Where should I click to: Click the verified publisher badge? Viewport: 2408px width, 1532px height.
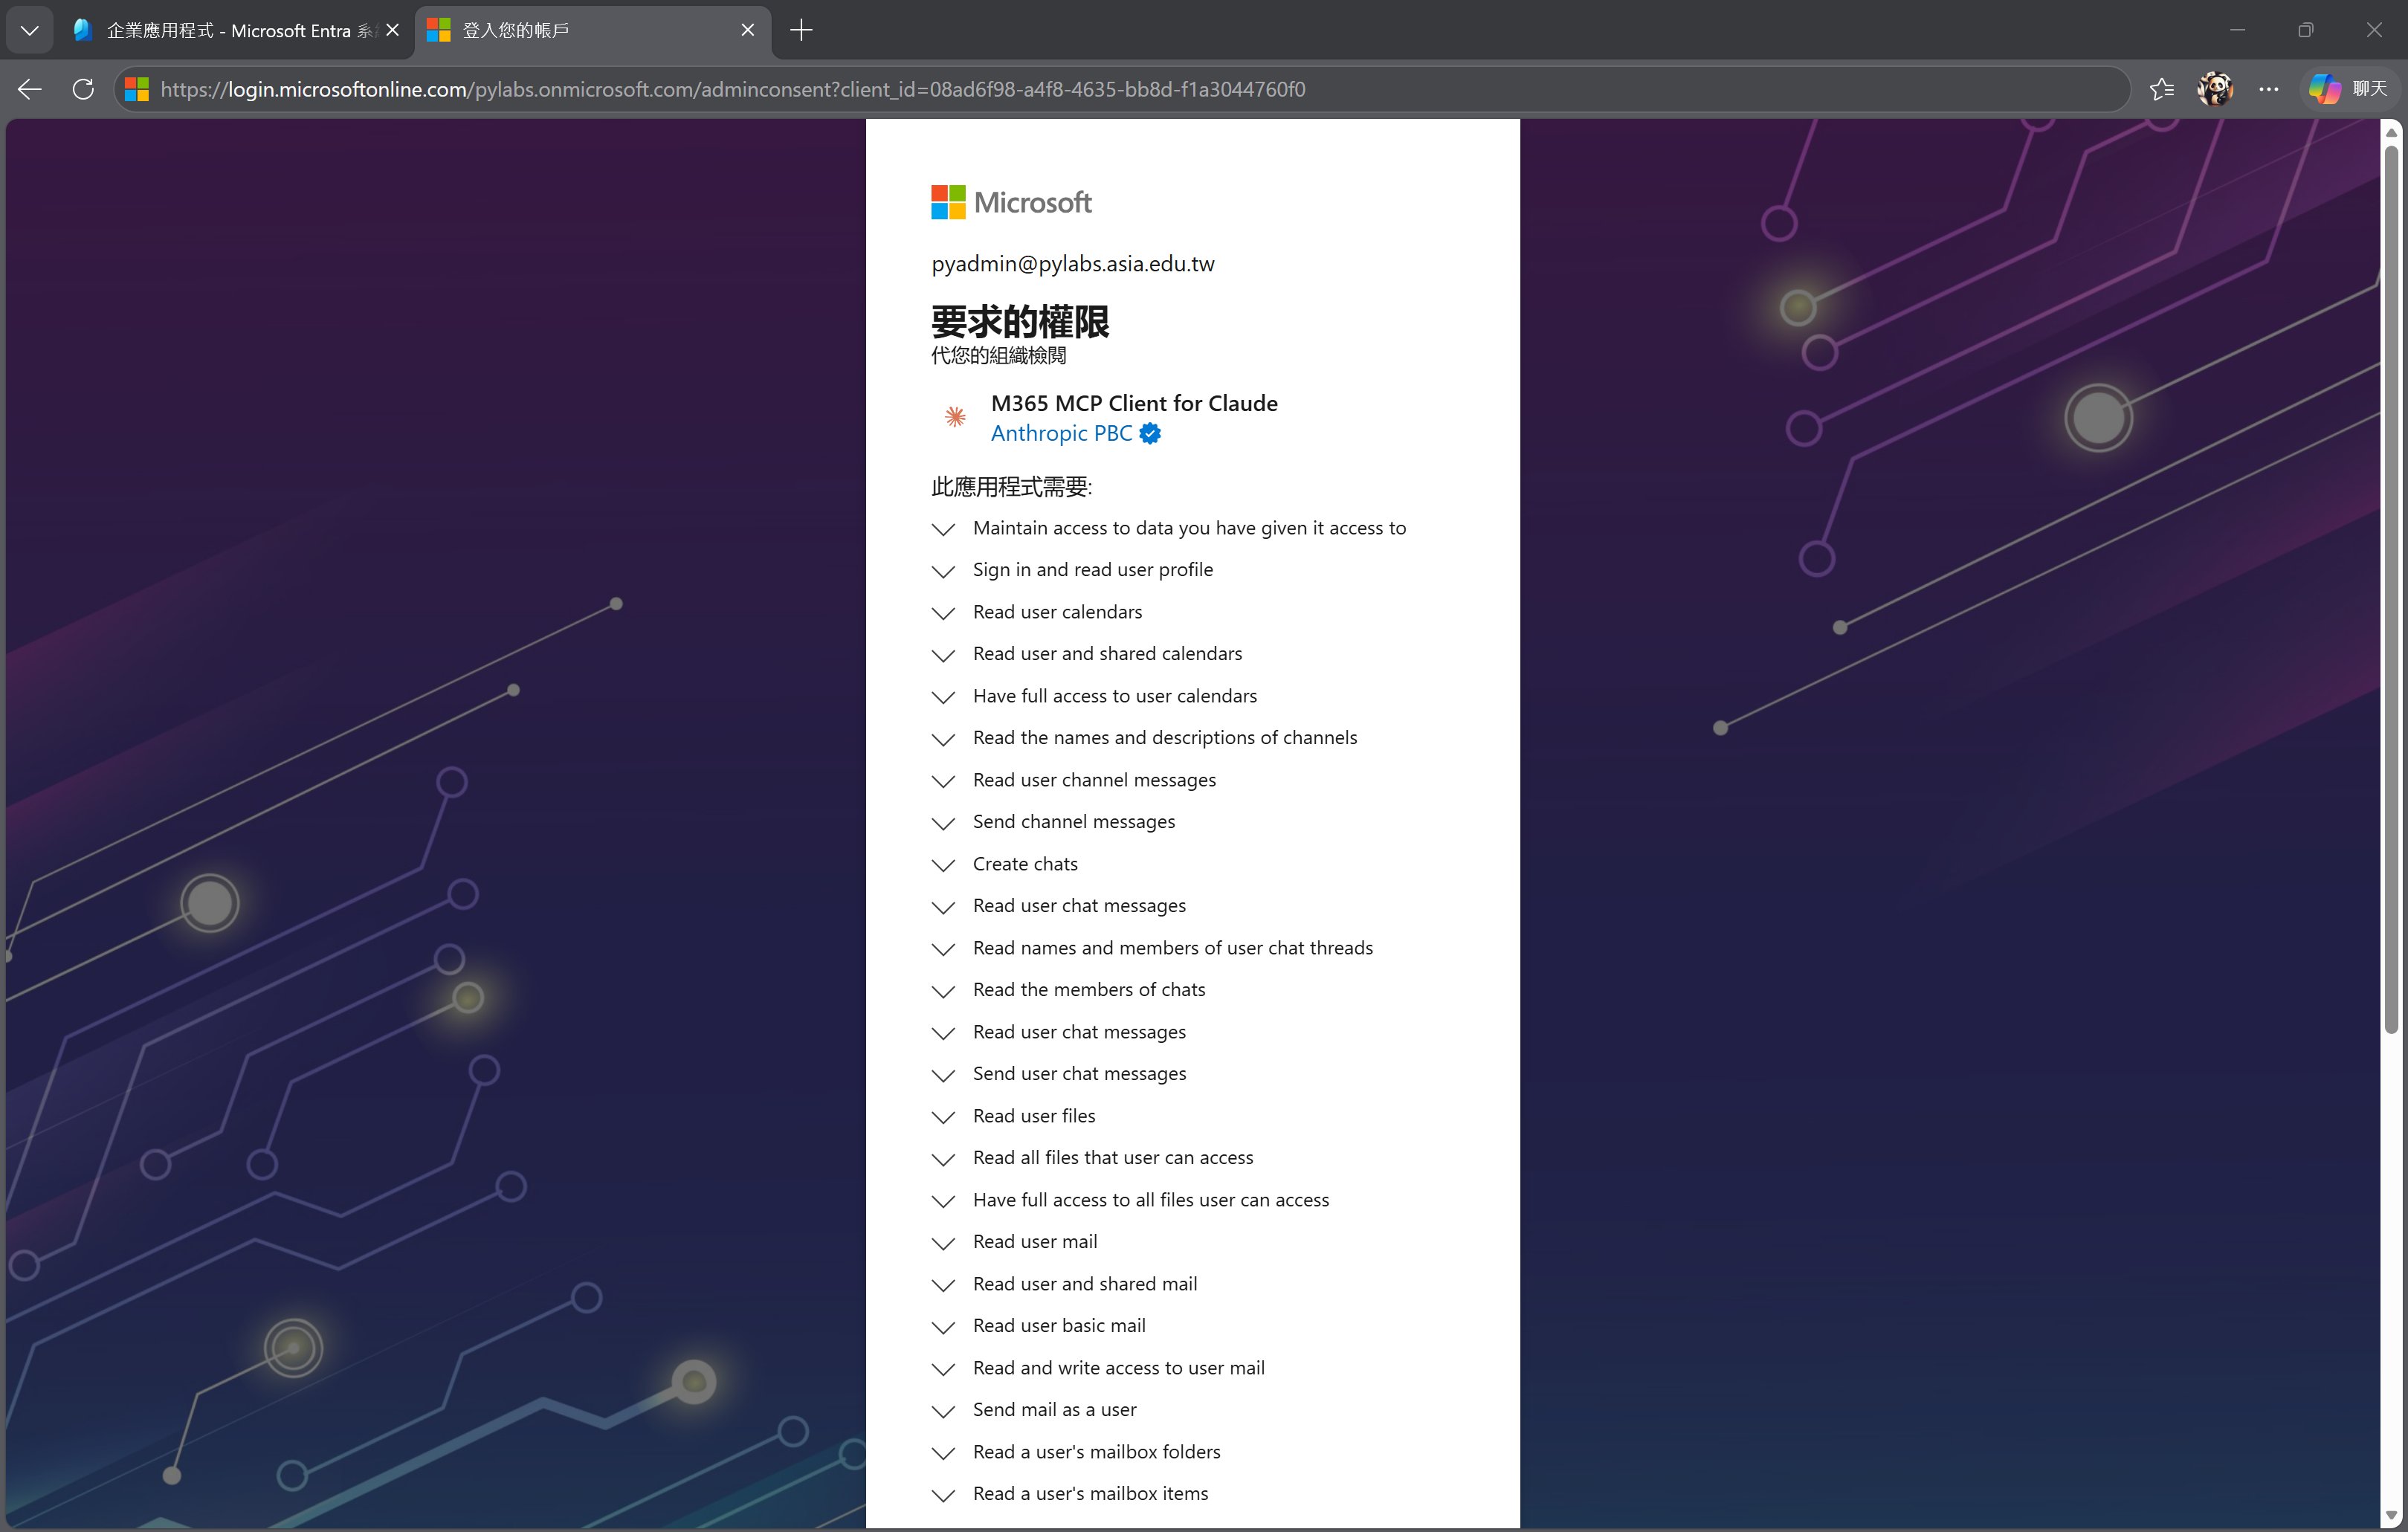point(1150,433)
